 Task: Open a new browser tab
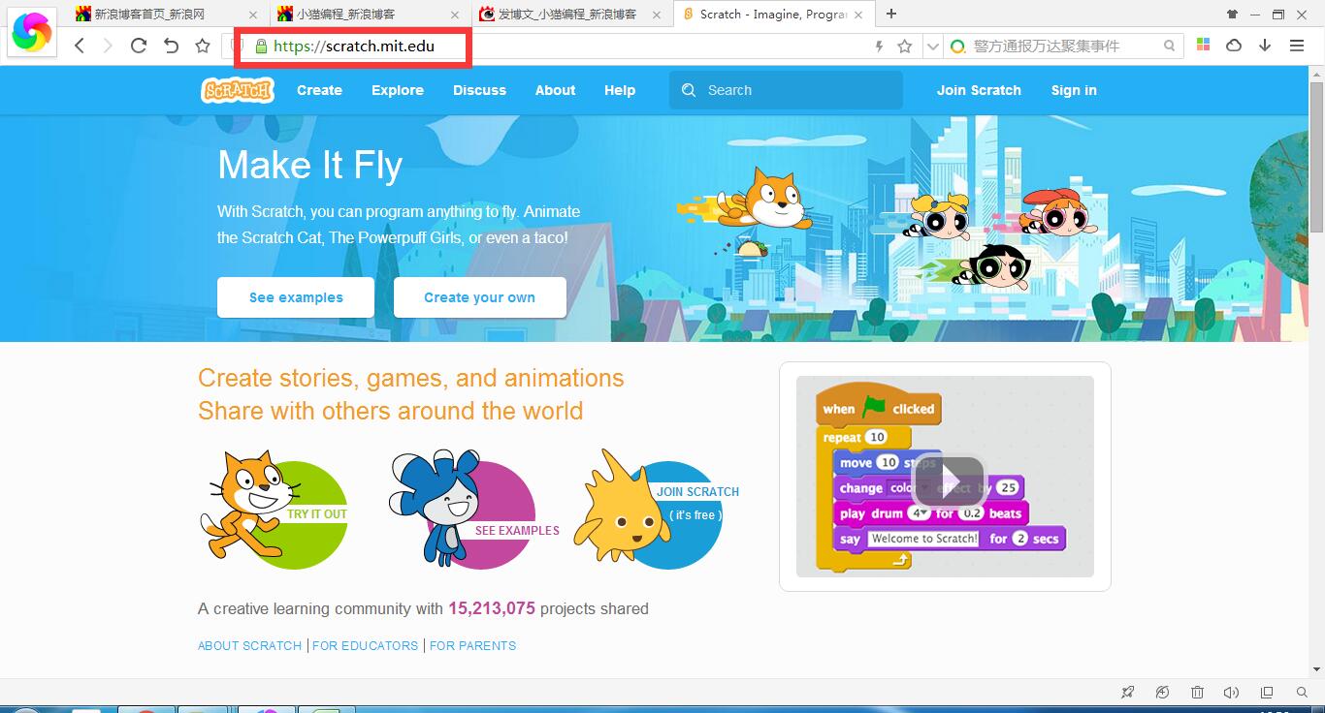pyautogui.click(x=891, y=14)
